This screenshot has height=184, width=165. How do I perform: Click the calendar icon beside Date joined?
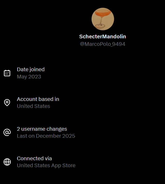tap(7, 73)
